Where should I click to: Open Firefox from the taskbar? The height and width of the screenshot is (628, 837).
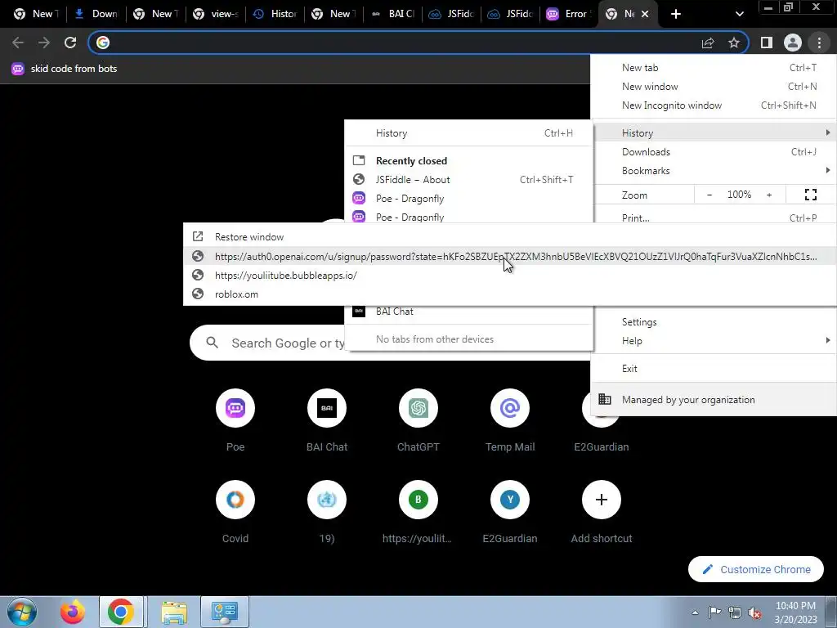point(72,612)
